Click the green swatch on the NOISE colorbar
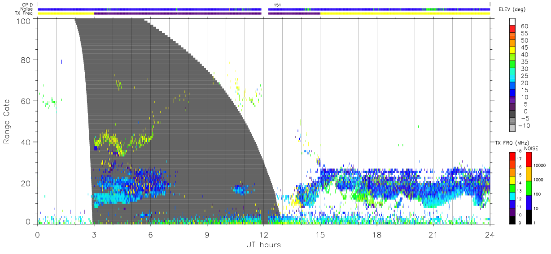This screenshot has width=551, height=254. pos(529,188)
